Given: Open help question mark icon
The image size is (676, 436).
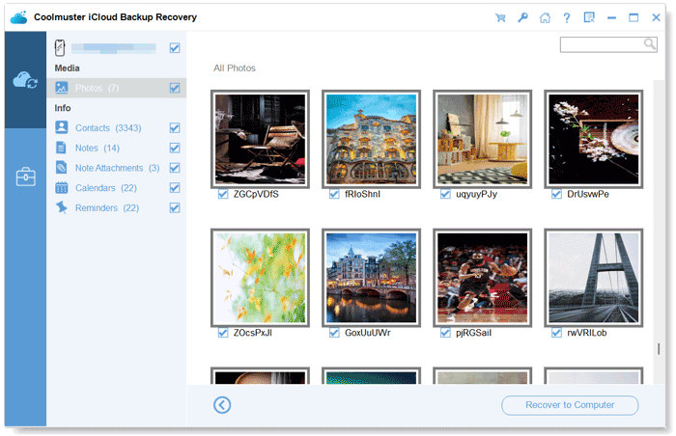Looking at the screenshot, I should (567, 17).
